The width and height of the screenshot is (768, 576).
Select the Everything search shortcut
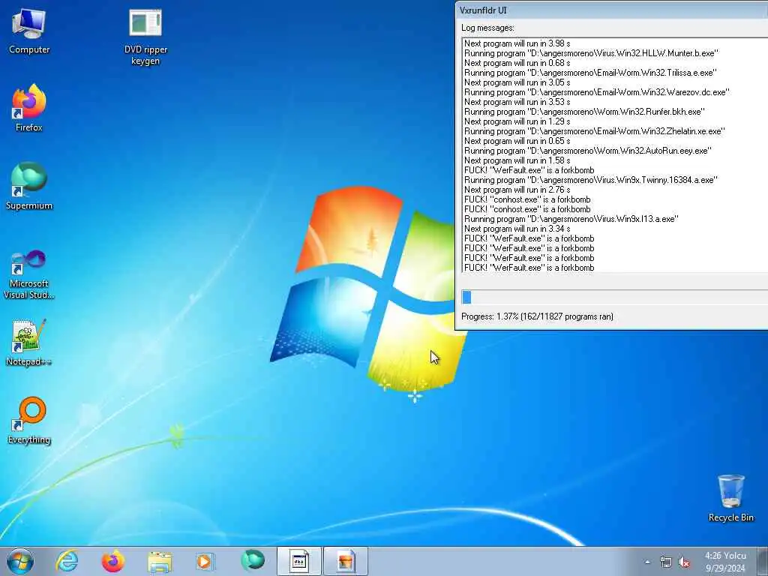(29, 420)
